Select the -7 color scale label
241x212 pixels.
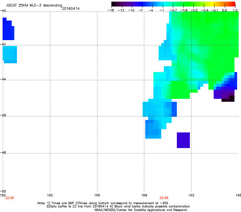click(141, 10)
